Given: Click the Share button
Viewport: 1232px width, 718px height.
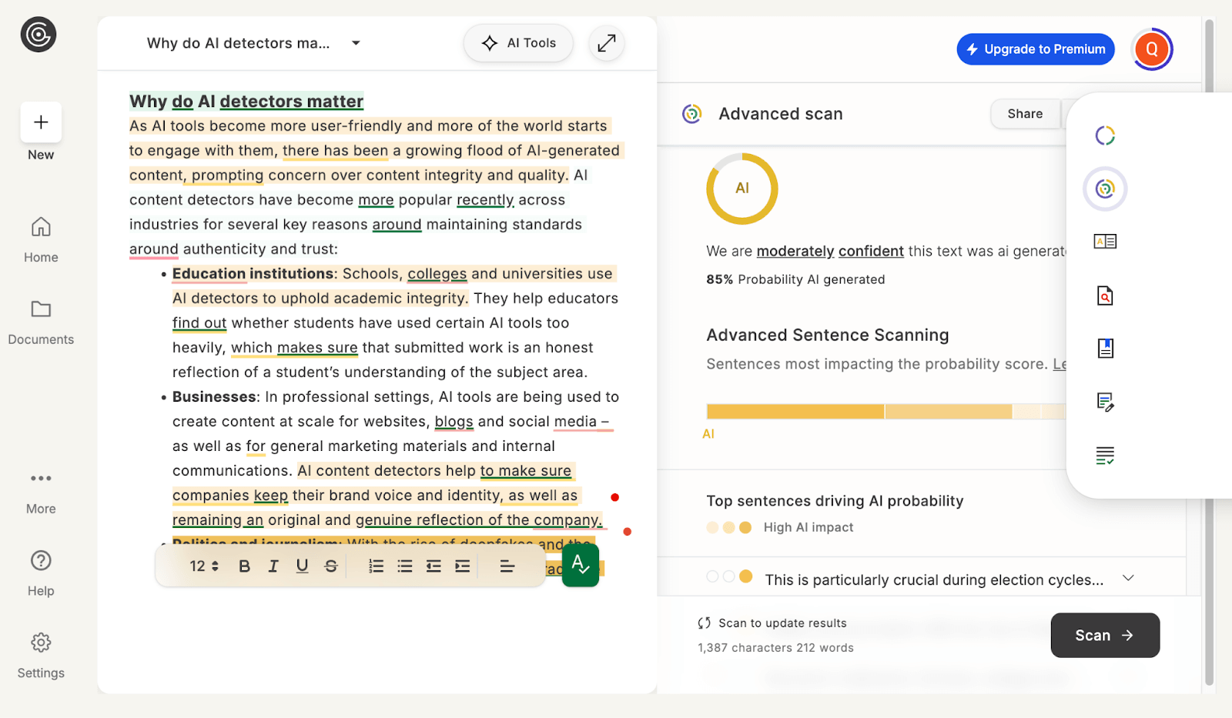Looking at the screenshot, I should pos(1025,114).
